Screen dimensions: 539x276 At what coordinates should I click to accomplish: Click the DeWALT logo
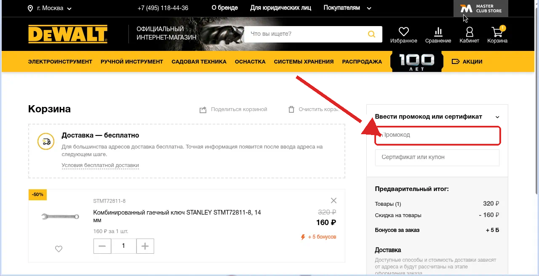click(68, 34)
